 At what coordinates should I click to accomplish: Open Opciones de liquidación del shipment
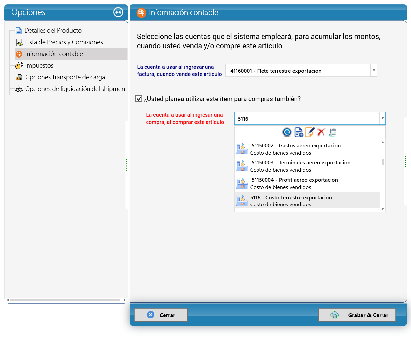(76, 89)
